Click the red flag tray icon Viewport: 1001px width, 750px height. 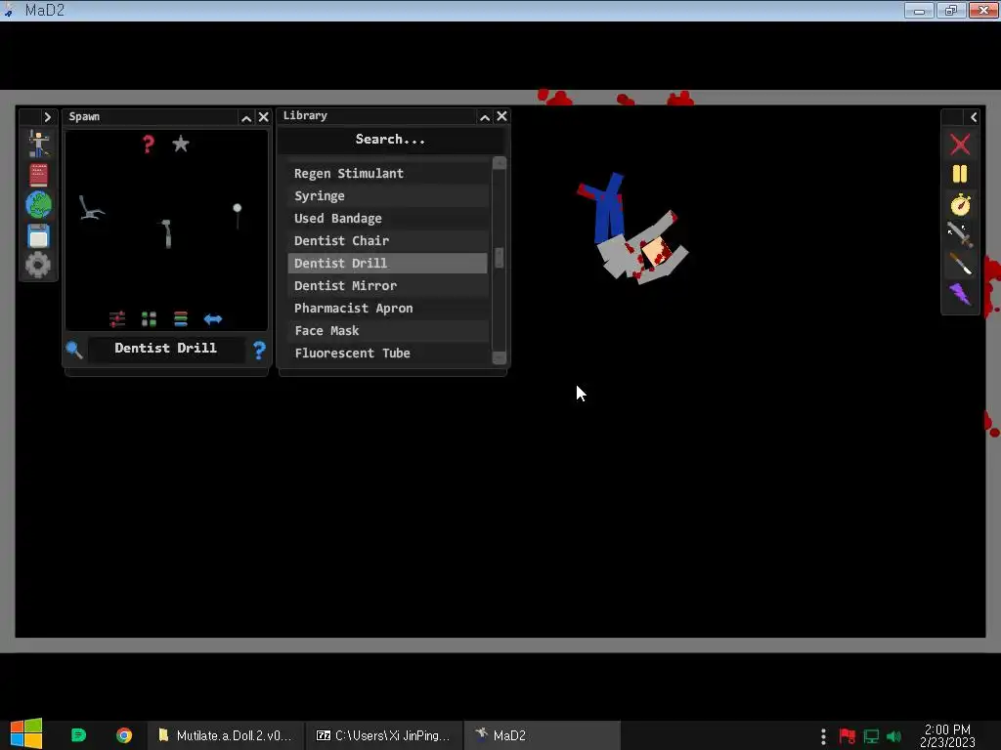point(848,736)
